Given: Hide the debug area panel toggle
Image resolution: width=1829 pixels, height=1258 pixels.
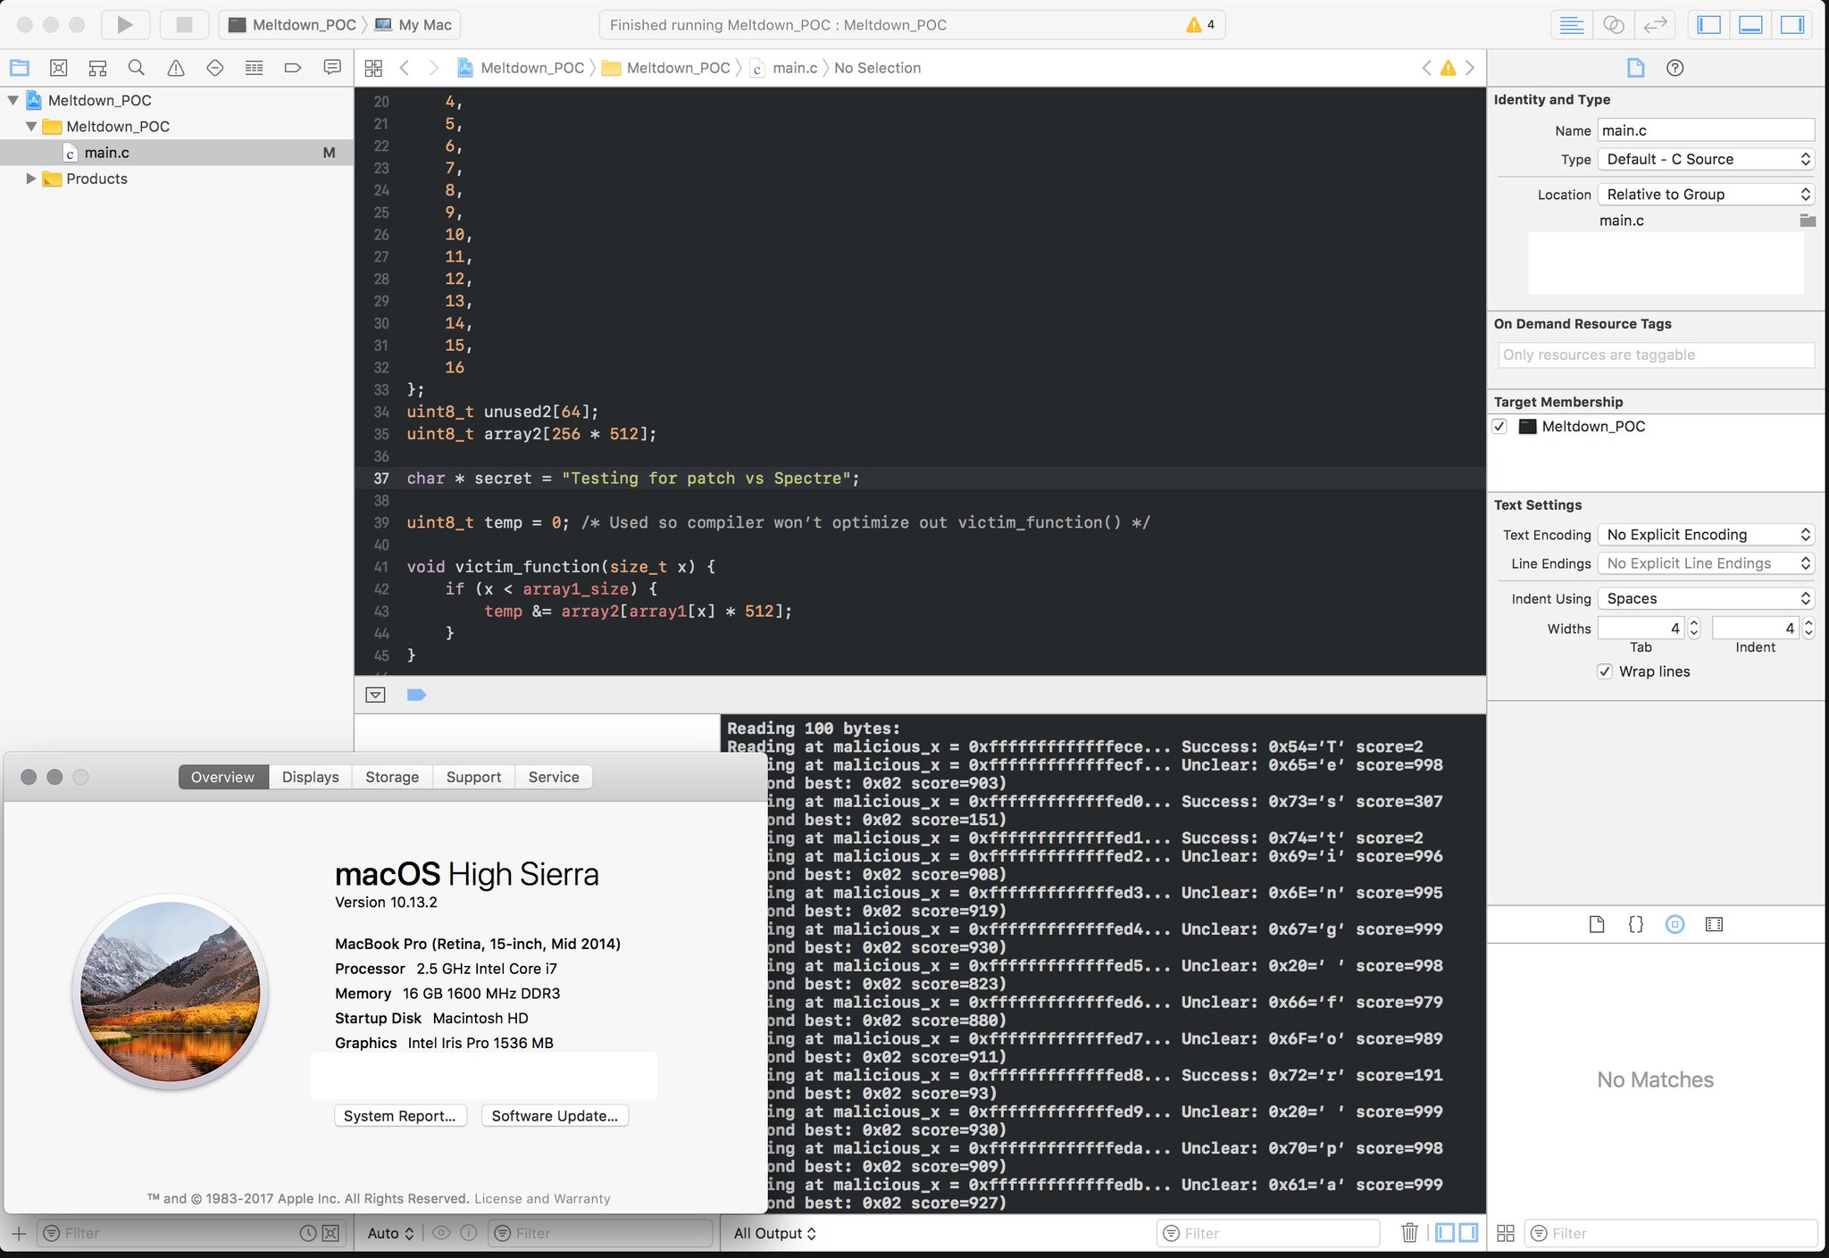Looking at the screenshot, I should [x=1750, y=24].
